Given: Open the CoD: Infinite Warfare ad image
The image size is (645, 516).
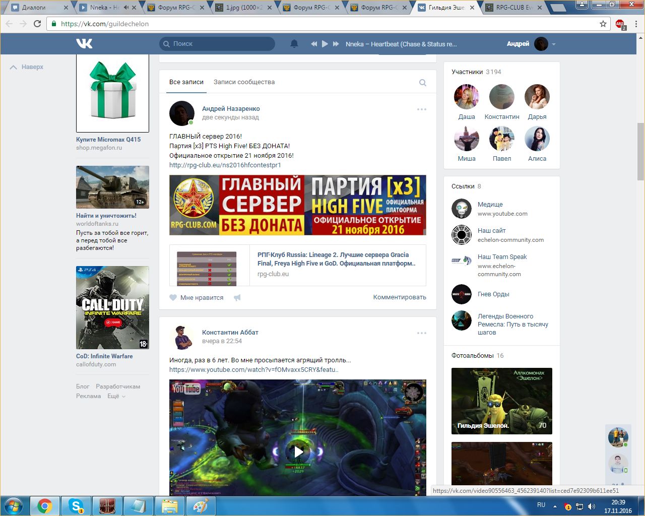Looking at the screenshot, I should click(112, 308).
